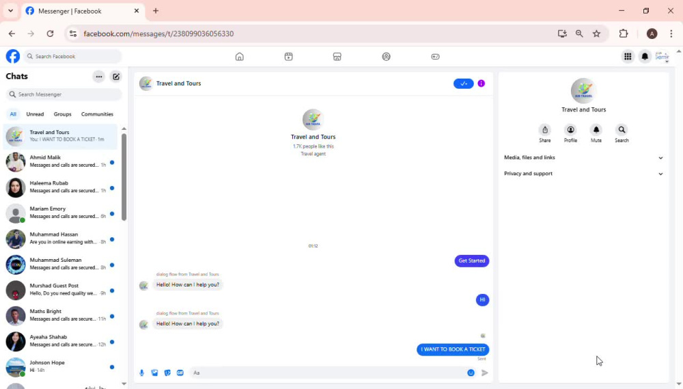Open chat with Muhammad Suleman
The image size is (683, 389).
[x=60, y=265]
